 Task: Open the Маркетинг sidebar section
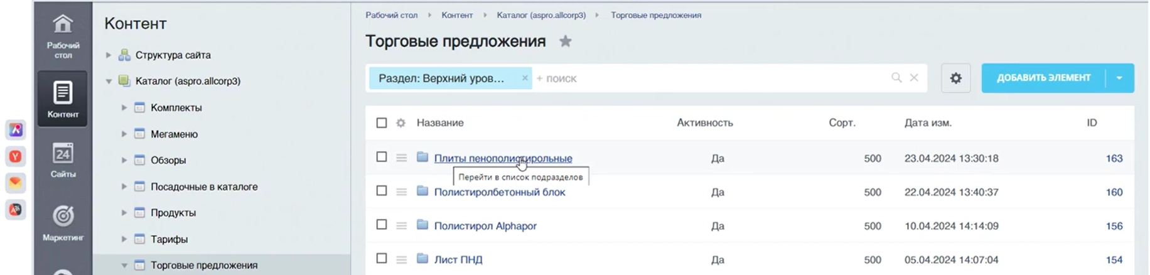coord(63,223)
